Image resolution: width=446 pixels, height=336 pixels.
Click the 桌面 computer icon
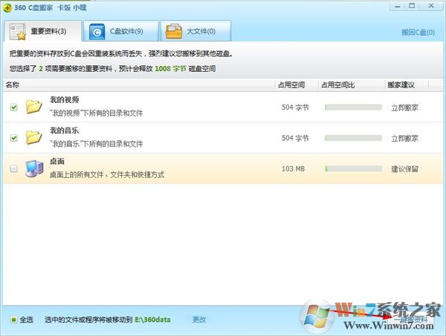(x=34, y=168)
